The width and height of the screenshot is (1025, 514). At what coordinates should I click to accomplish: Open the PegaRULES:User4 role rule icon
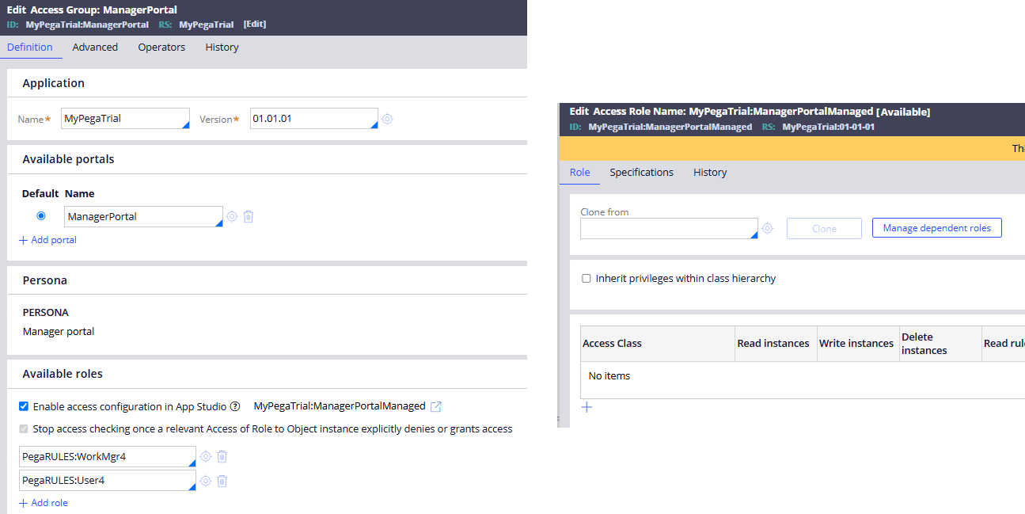[206, 481]
